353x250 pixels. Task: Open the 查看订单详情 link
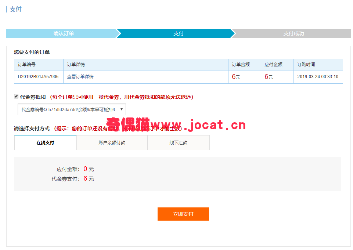coord(80,77)
